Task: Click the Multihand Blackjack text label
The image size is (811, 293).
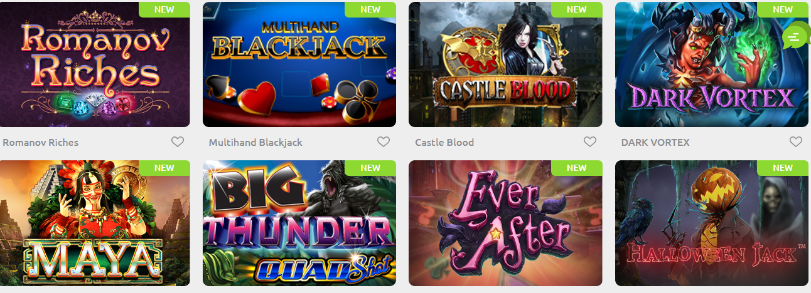Action: pyautogui.click(x=255, y=143)
